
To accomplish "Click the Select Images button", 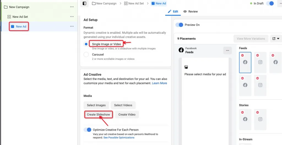I will click(x=96, y=105).
